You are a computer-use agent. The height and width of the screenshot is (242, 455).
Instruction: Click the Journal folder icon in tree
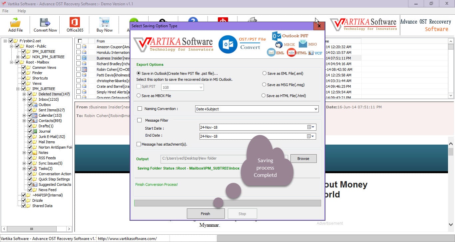[x=35, y=131]
